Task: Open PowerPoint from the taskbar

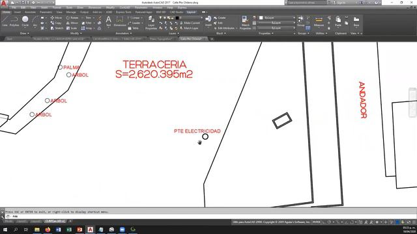Action: [x=79, y=229]
